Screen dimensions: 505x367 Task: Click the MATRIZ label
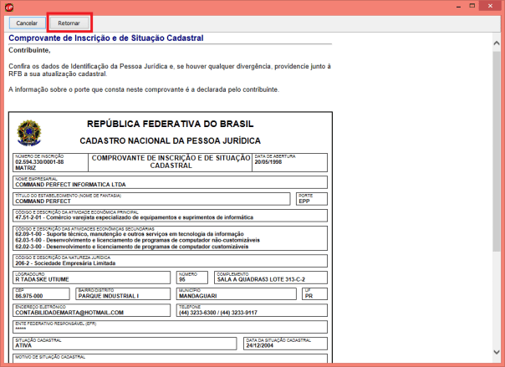(x=25, y=168)
